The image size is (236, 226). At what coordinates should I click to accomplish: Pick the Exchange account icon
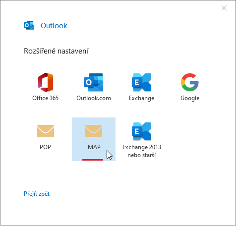coord(142,82)
